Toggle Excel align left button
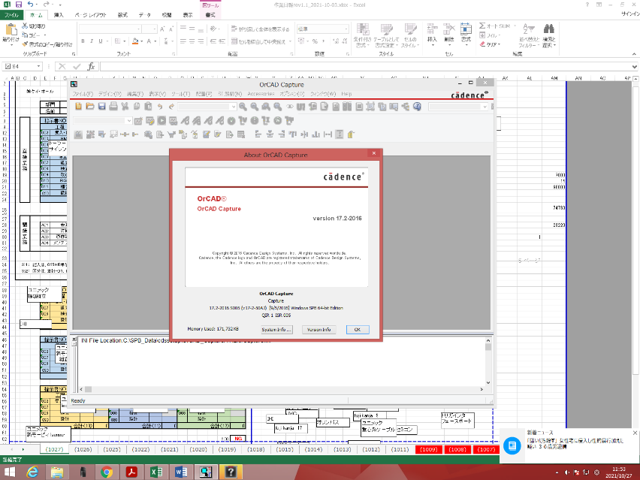640x480 pixels. click(183, 41)
